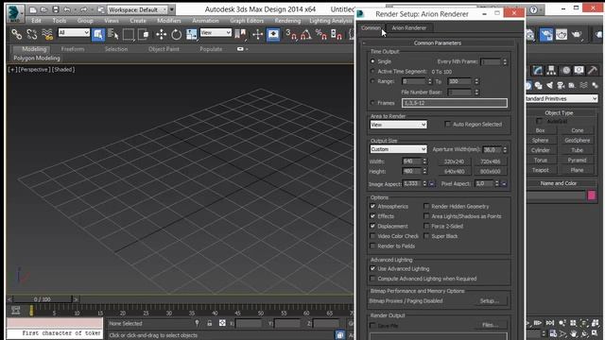
Task: Click the 720x486 preset button
Action: [x=491, y=161]
